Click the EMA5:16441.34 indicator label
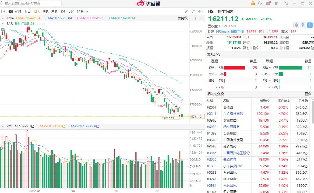This screenshot has width=314, height=193. (28, 18)
